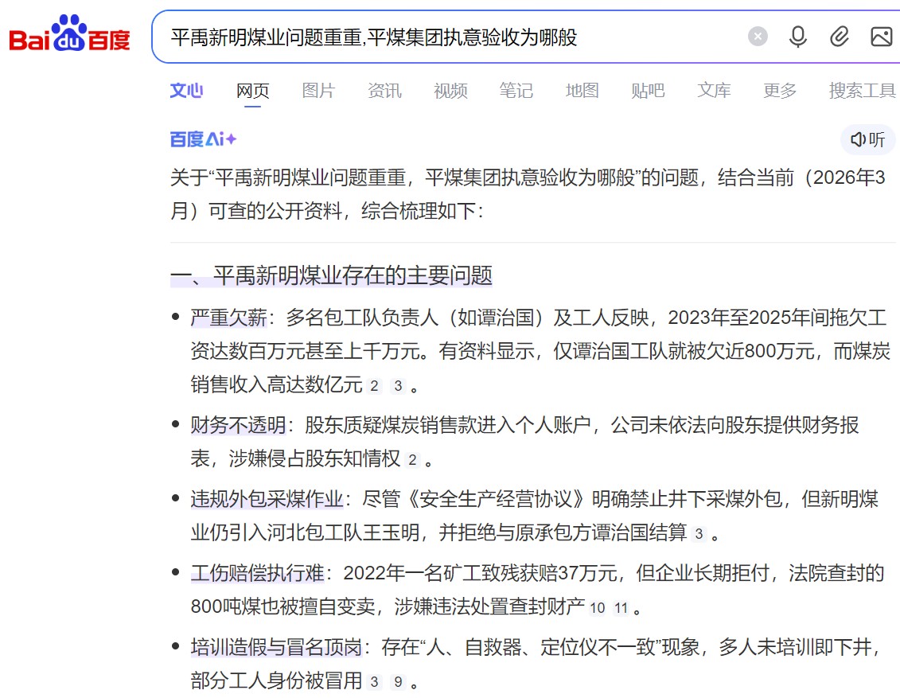Toggle audio playback with the 听 button
900x698 pixels.
869,139
